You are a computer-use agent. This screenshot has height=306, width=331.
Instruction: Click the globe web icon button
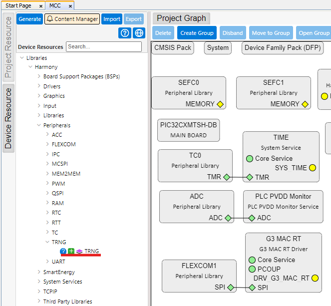tap(139, 33)
